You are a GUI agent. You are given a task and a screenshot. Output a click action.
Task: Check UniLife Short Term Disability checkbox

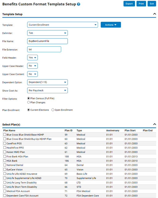(x=5, y=187)
